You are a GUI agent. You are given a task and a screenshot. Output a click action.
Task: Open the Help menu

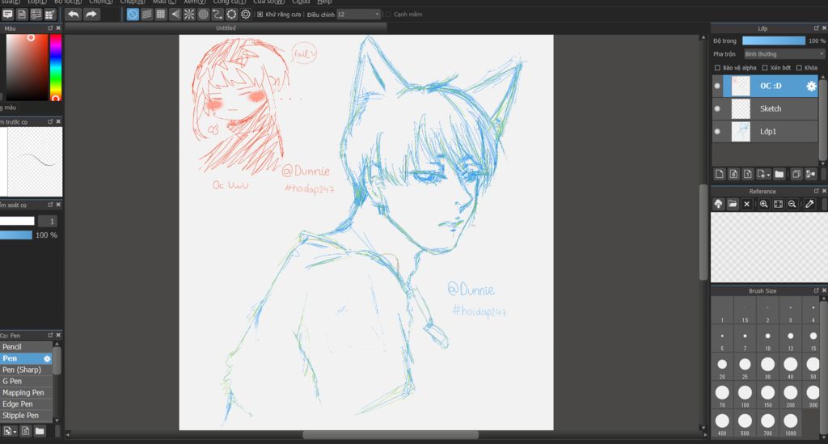click(x=324, y=2)
